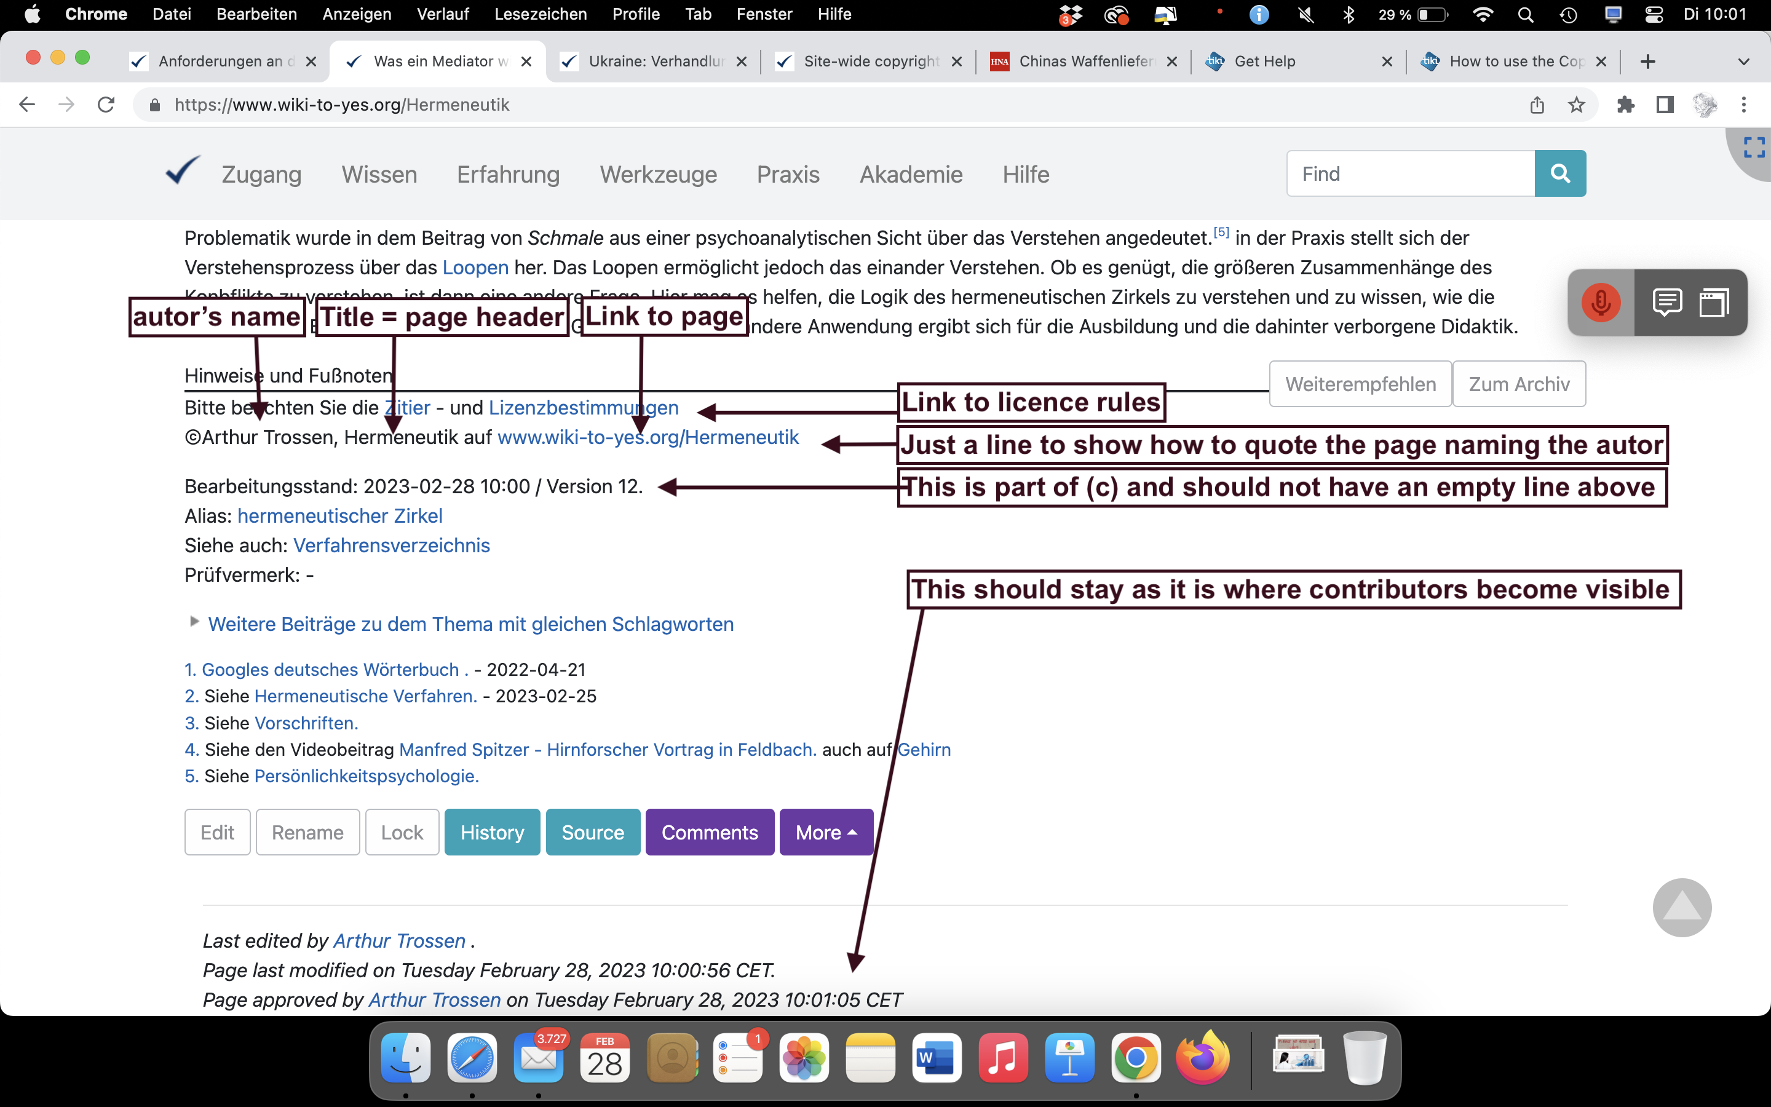1771x1107 pixels.
Task: Expand the tab search chevron
Action: (1743, 61)
